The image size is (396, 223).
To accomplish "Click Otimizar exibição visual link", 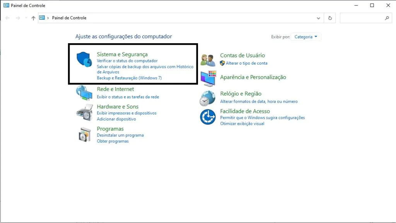I will point(242,124).
